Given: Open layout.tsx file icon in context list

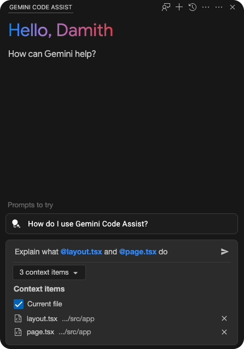Looking at the screenshot, I should coord(18,318).
